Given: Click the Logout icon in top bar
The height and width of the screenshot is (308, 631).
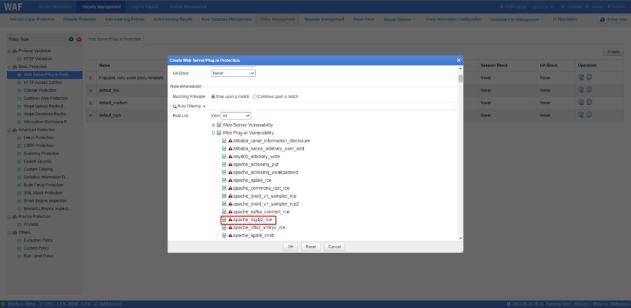Looking at the screenshot, I should pos(609,7).
